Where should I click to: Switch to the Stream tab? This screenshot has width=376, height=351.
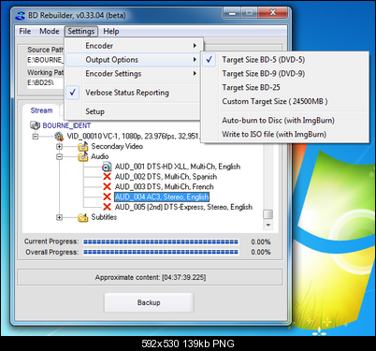tap(41, 110)
